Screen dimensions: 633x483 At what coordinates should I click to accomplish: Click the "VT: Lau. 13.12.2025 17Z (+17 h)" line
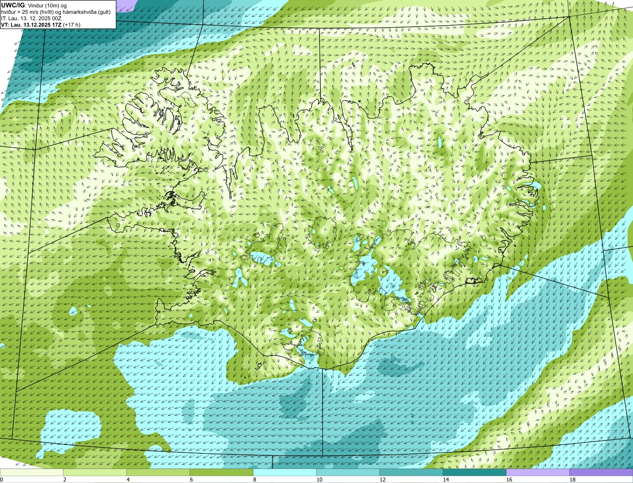tap(41, 25)
